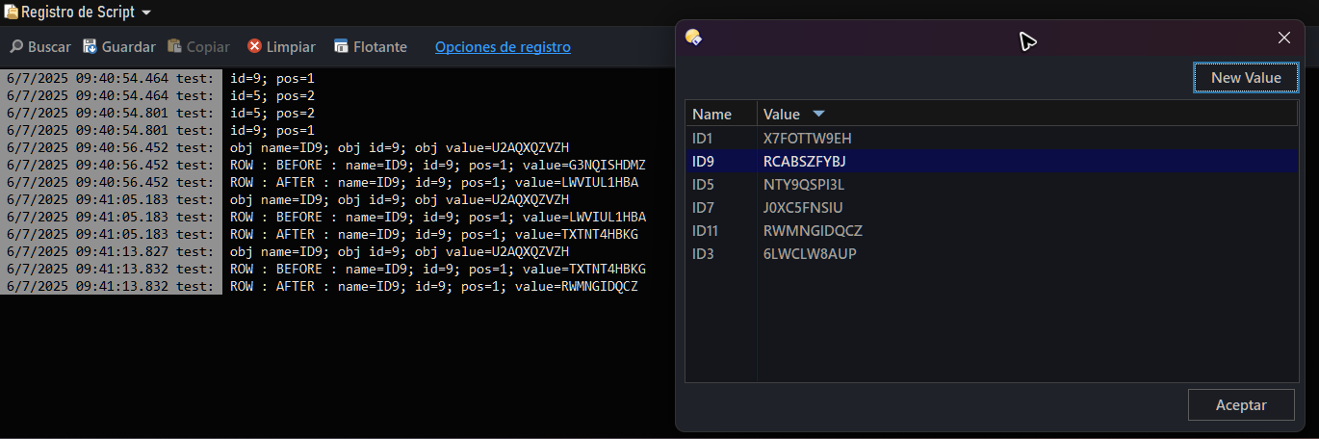Open Opciones de registro link
The image size is (1319, 439).
(x=503, y=46)
